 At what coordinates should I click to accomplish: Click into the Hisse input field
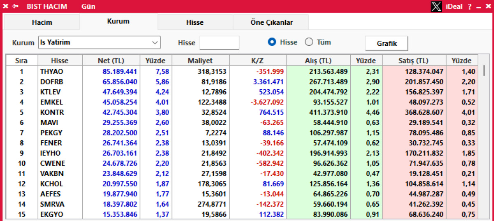click(219, 42)
